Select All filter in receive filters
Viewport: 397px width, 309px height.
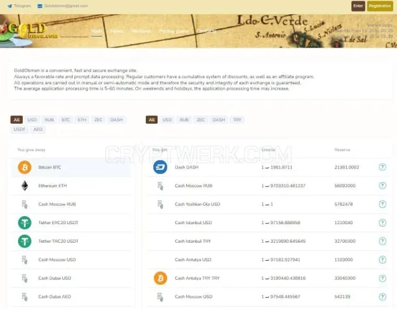pos(151,120)
